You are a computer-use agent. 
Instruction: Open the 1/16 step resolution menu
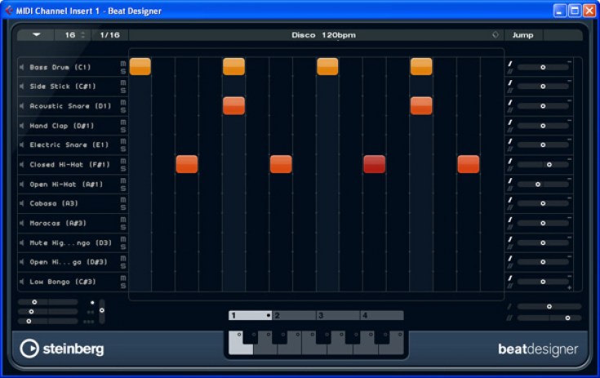(x=110, y=35)
